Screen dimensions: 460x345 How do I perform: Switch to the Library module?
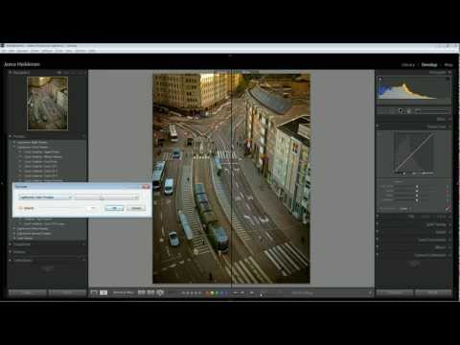coord(408,65)
